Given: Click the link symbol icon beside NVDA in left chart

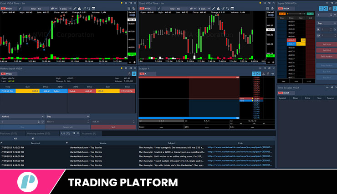Looking at the screenshot, I should point(20,9).
